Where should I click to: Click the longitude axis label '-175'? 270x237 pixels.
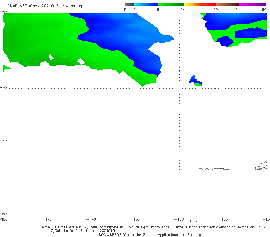(47, 219)
